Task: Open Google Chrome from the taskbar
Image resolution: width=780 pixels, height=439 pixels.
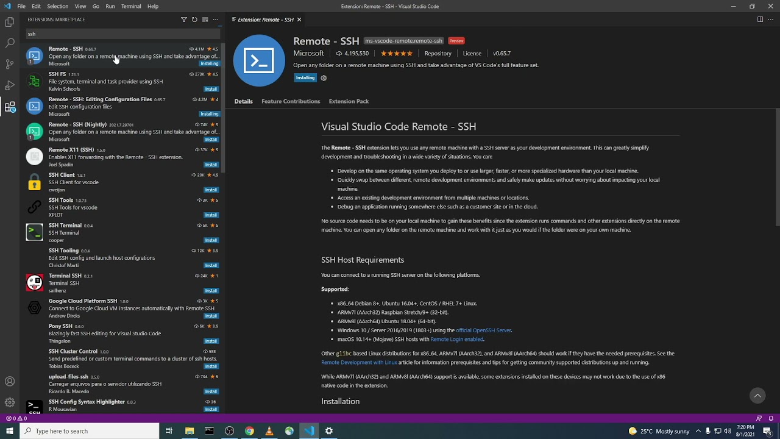Action: 249,431
